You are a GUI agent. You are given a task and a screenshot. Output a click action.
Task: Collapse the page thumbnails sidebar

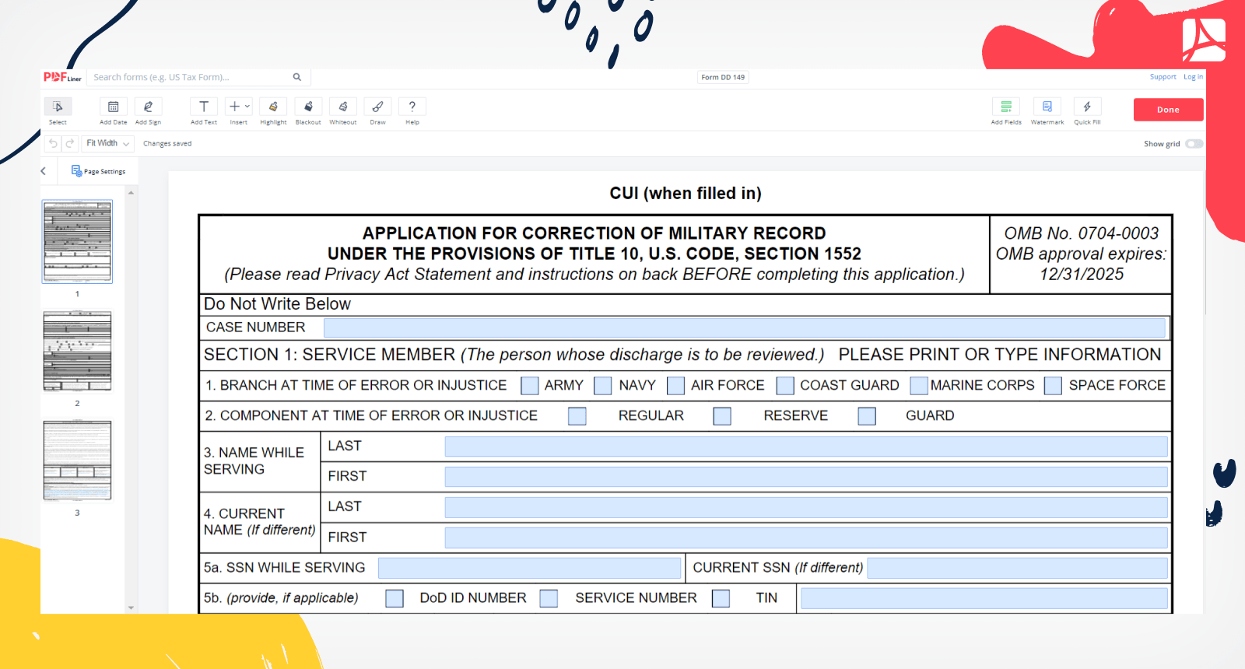pyautogui.click(x=44, y=171)
